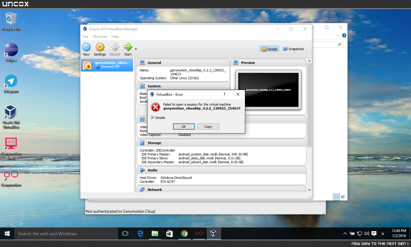Switch to the Snapshots view
Image resolution: width=411 pixels, height=247 pixels.
tap(293, 49)
